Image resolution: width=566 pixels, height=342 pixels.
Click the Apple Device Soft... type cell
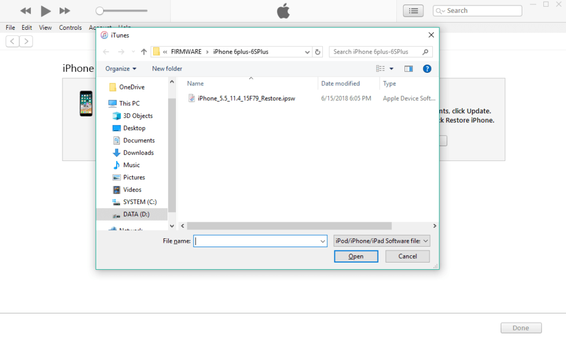pos(409,98)
